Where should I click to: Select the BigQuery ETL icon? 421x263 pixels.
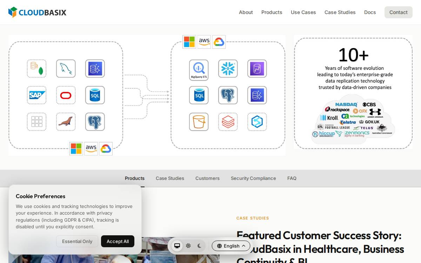click(x=199, y=70)
